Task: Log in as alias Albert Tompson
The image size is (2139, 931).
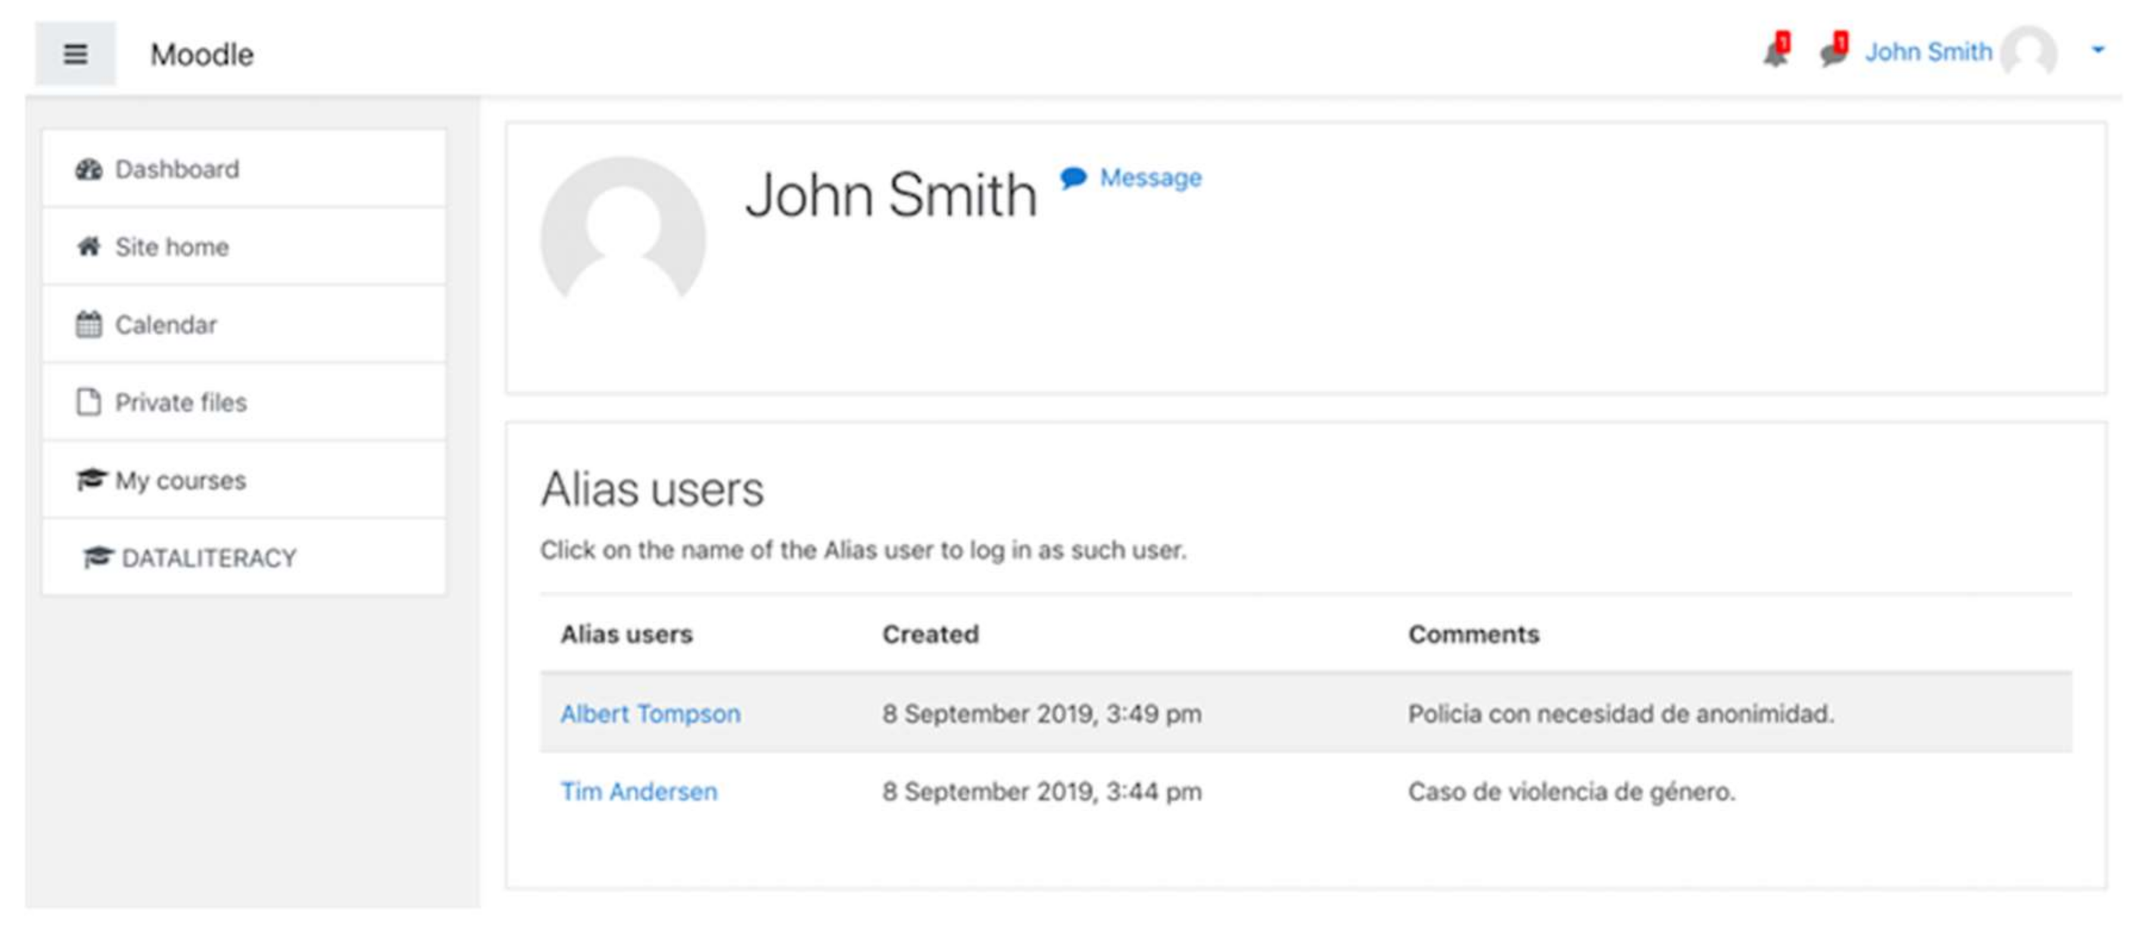Action: point(650,714)
